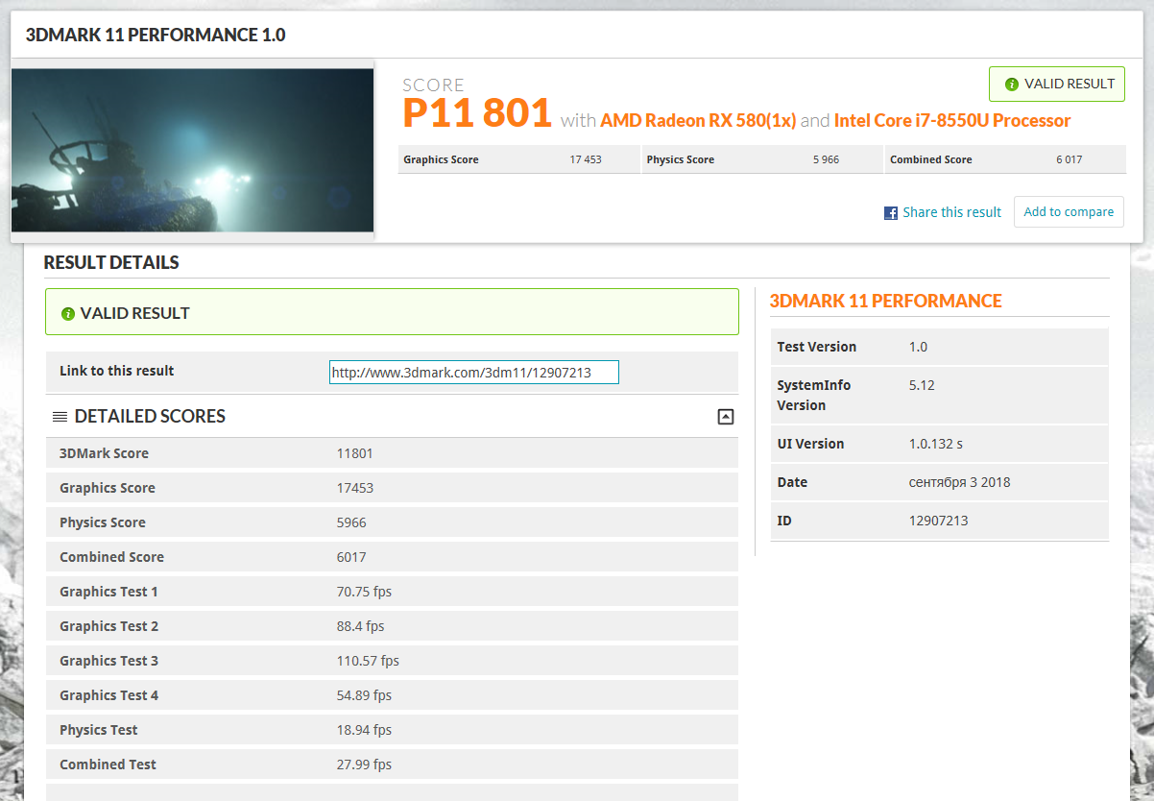
Task: Click the Add to compare button
Action: [x=1069, y=212]
